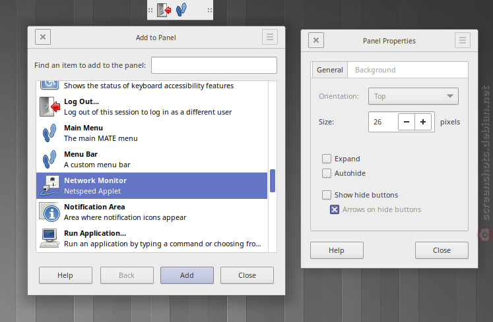Select 'Run an application by typing' description
This screenshot has width=493, height=322.
(x=162, y=244)
